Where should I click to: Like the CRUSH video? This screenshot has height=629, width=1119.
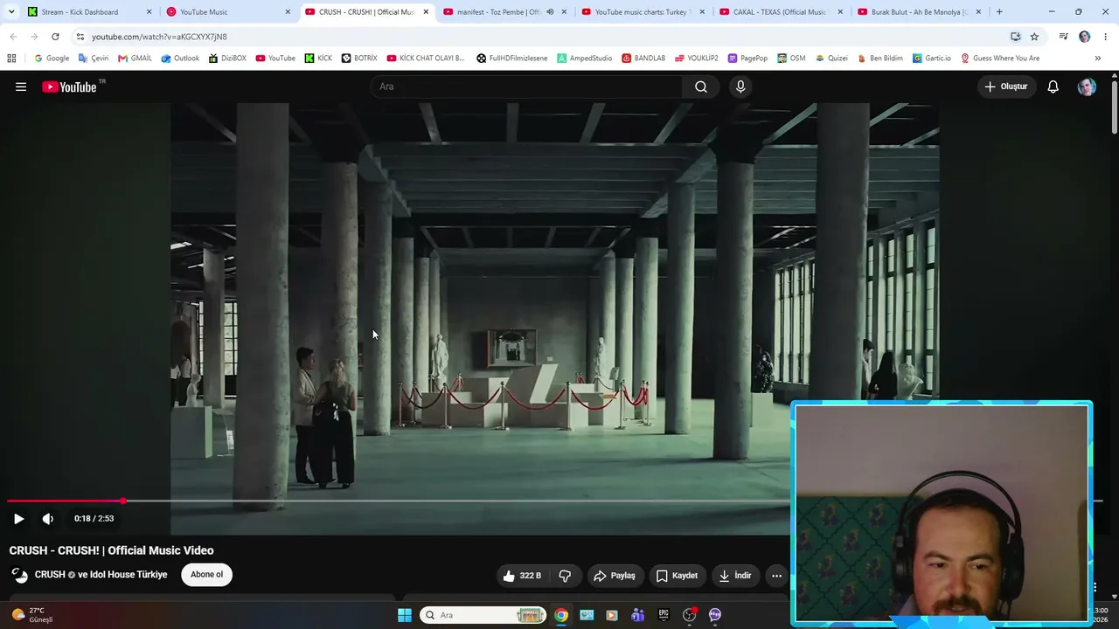(523, 576)
